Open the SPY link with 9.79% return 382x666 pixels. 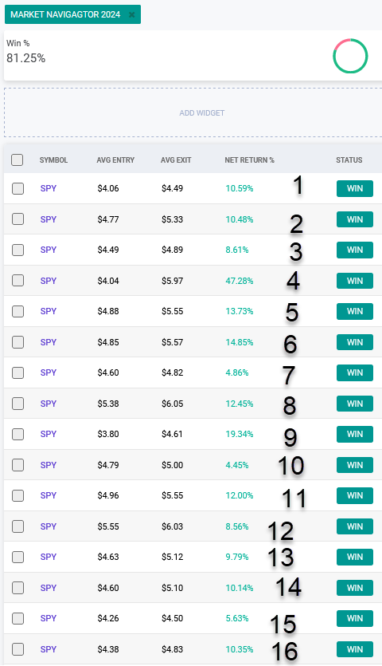49,557
